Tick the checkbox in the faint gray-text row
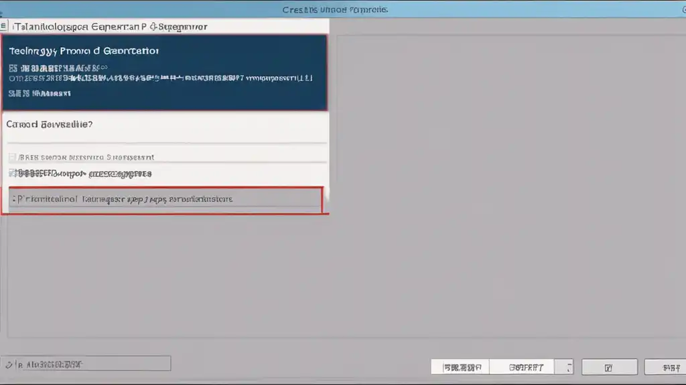The width and height of the screenshot is (686, 385). (x=12, y=157)
